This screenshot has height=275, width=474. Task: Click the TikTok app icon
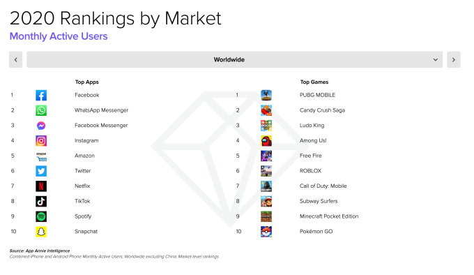coord(41,201)
